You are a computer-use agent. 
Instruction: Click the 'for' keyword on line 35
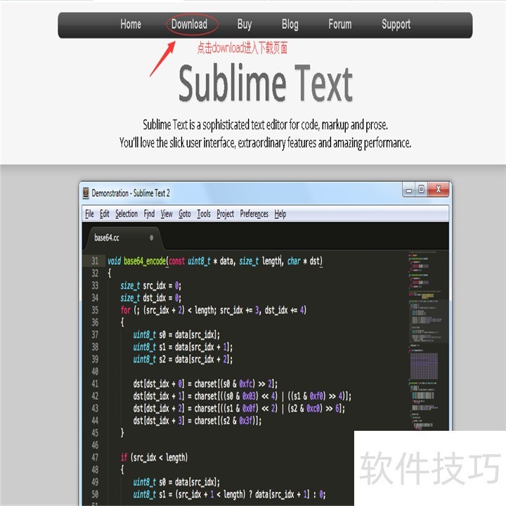coord(125,310)
